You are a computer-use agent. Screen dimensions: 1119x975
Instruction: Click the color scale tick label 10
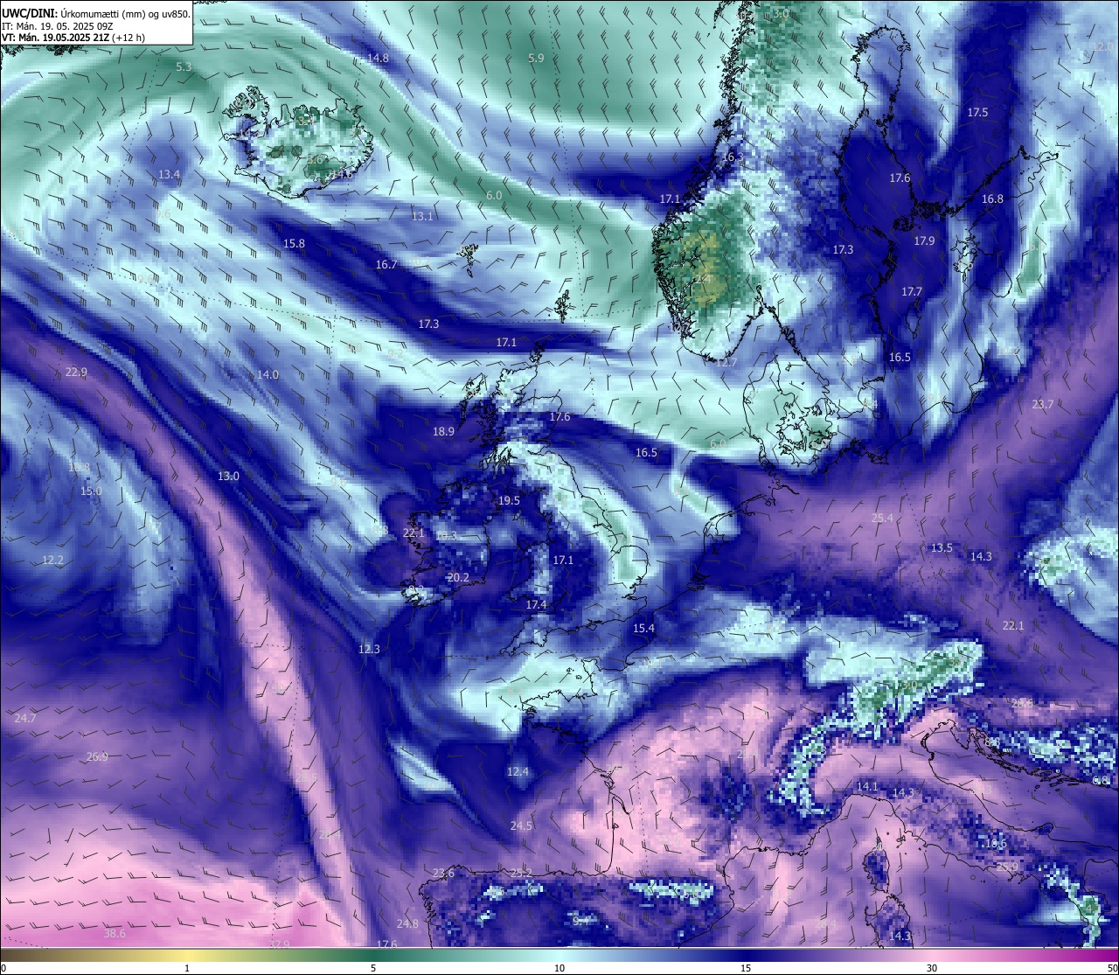point(559,967)
